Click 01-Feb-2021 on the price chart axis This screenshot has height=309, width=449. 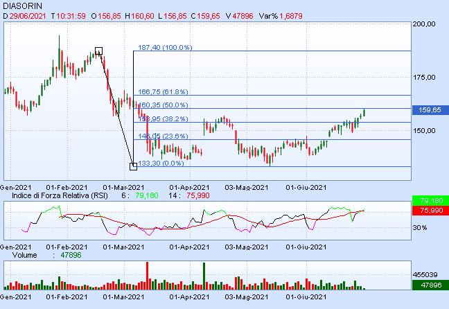pyautogui.click(x=67, y=188)
